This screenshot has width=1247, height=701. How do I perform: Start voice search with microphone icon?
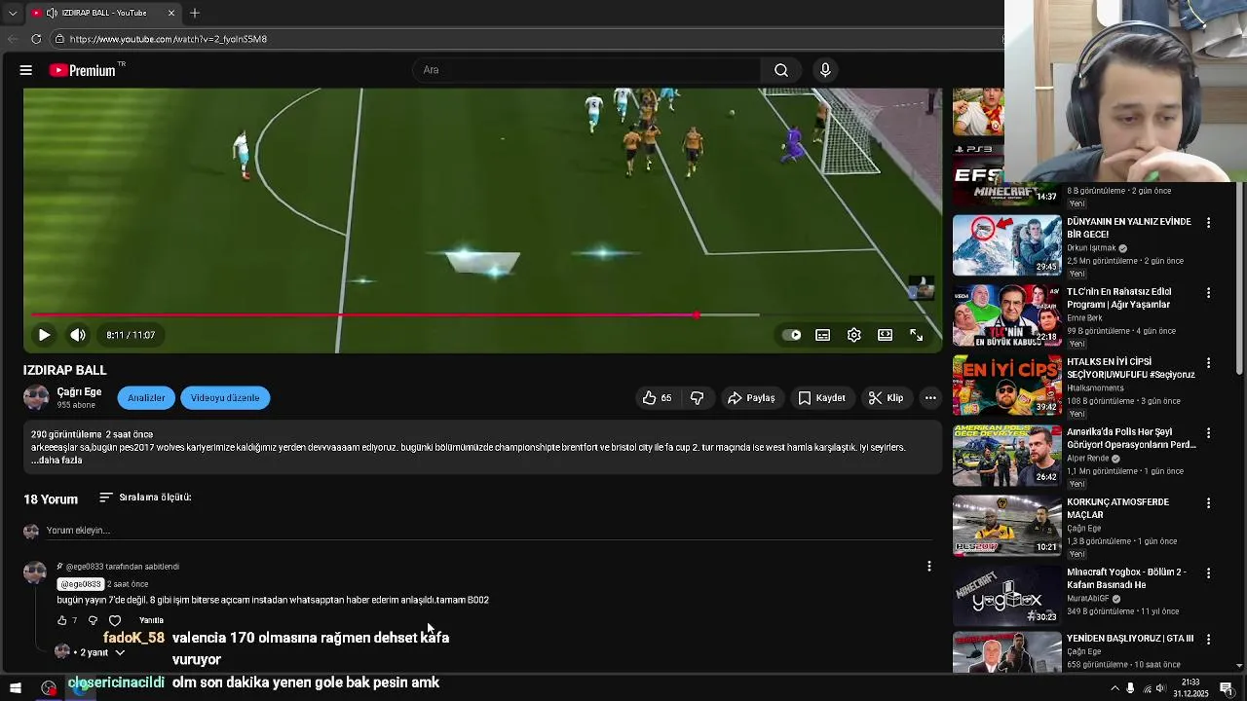825,70
